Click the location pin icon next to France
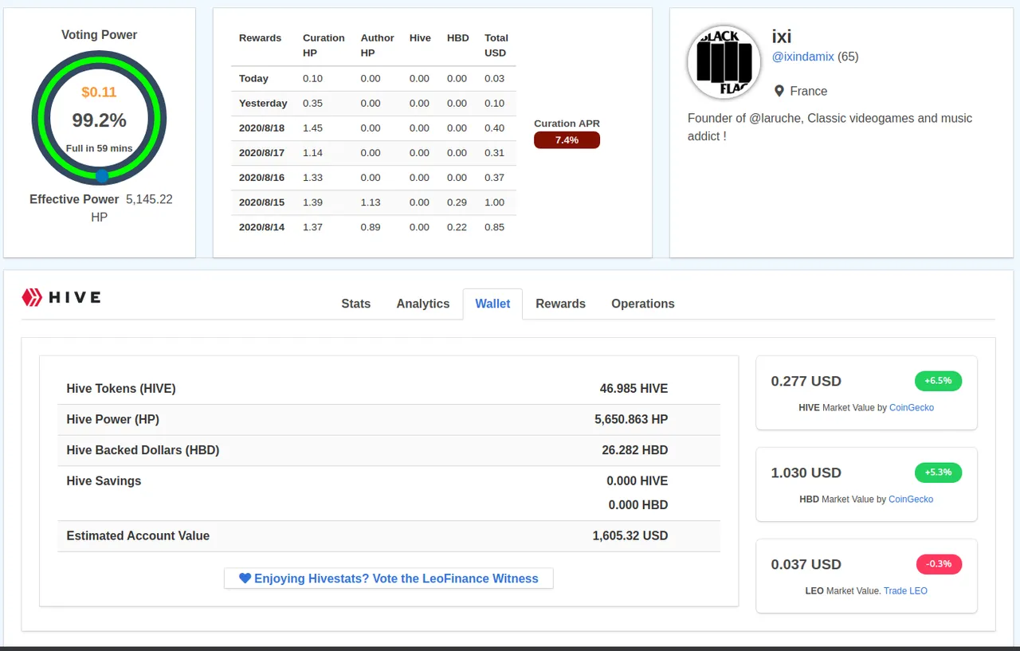The width and height of the screenshot is (1020, 651). (779, 91)
